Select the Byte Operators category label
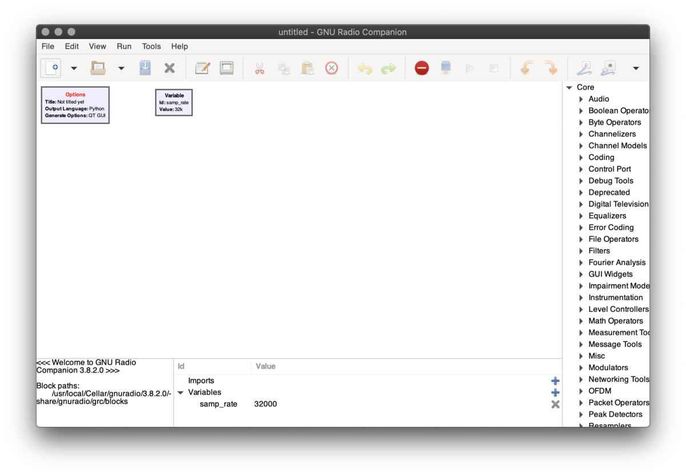 615,122
